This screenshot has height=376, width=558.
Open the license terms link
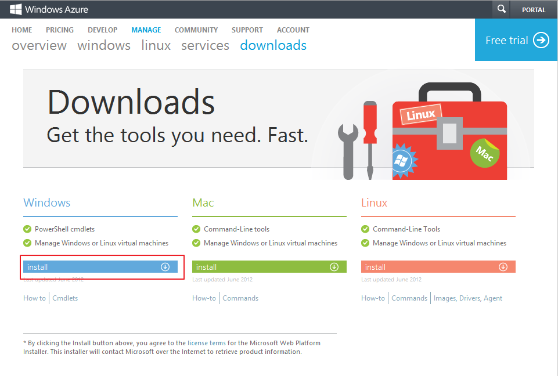tap(207, 343)
